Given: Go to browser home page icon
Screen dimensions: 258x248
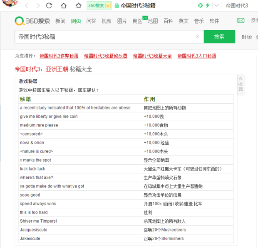Looking at the screenshot, I should click(64, 5).
